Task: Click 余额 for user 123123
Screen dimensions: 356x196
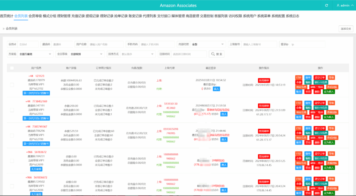Action: point(299,82)
